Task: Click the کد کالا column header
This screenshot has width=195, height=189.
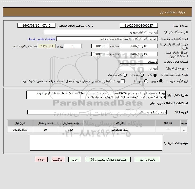Action: [168, 123]
